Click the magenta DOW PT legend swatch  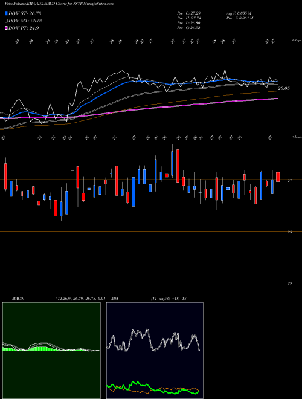(6, 28)
